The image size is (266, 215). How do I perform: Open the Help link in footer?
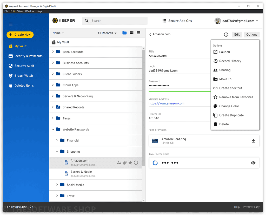237,207
